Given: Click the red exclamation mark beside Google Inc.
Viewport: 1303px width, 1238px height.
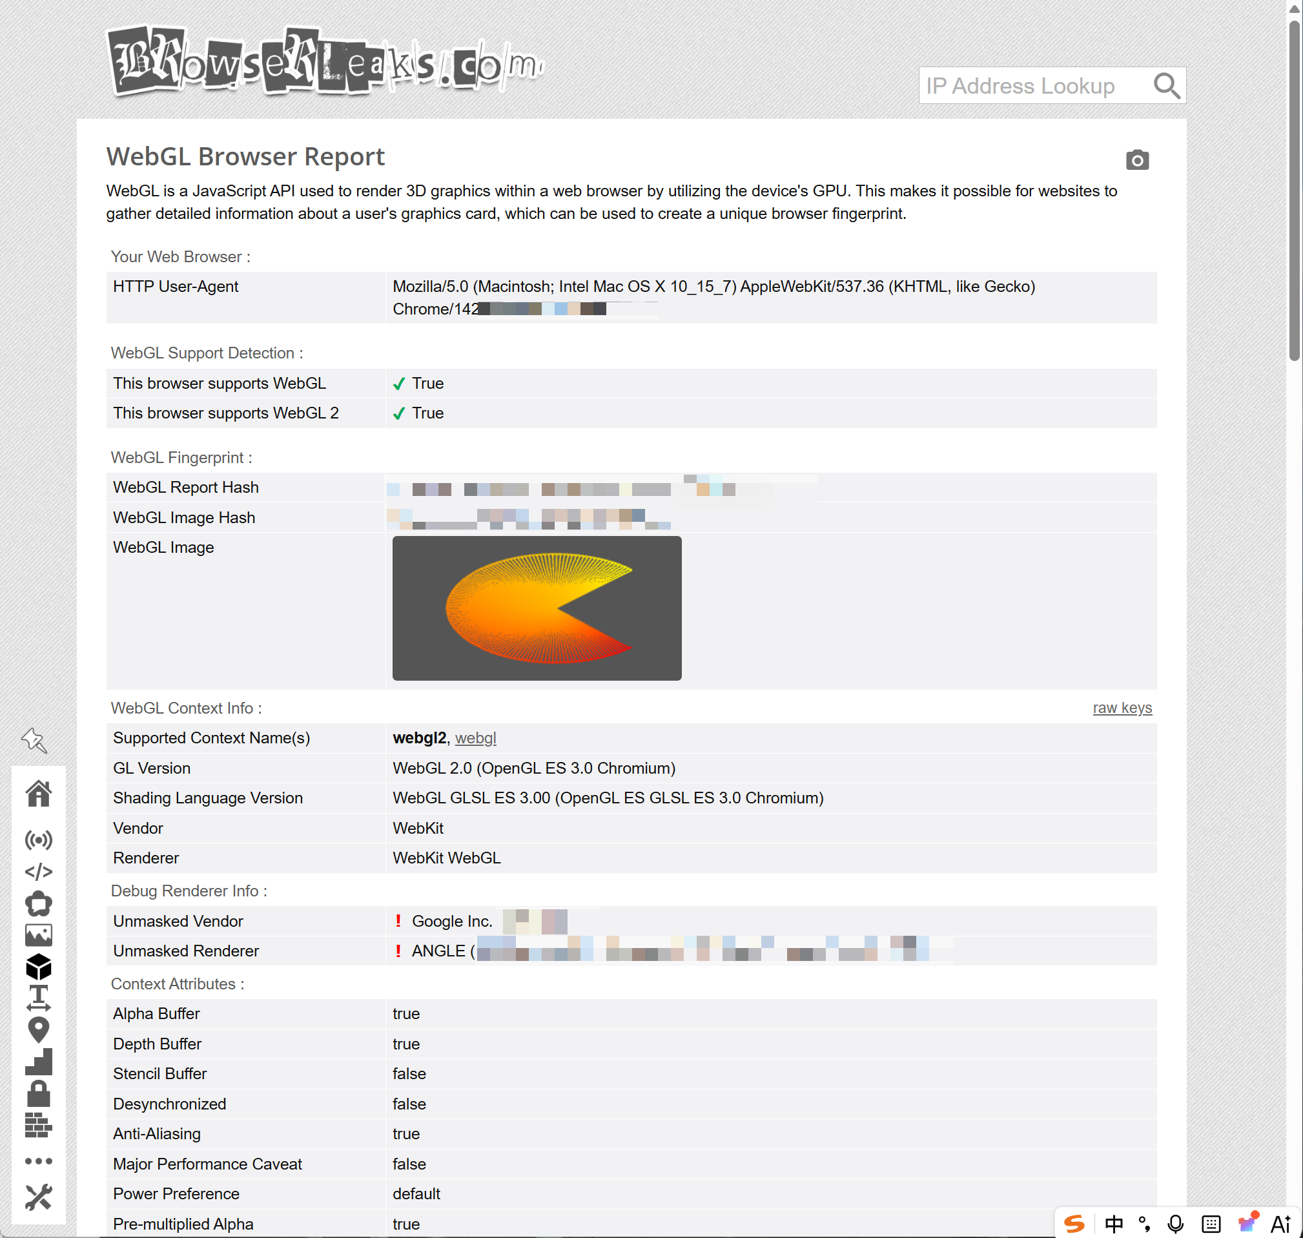Looking at the screenshot, I should [x=398, y=920].
